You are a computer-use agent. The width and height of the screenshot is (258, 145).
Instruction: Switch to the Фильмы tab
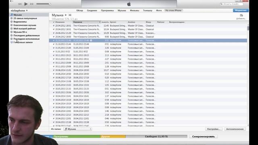(x=134, y=10)
